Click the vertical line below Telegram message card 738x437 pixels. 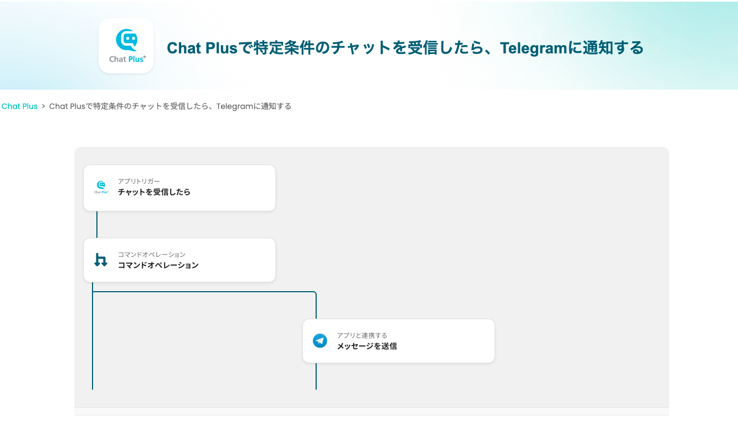(x=316, y=376)
